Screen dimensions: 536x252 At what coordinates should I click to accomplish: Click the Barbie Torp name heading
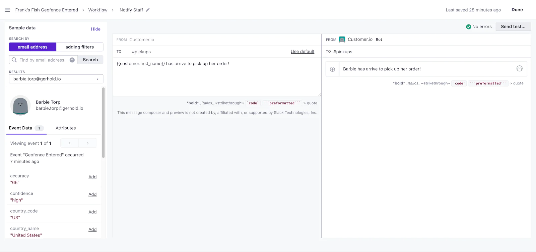click(48, 102)
